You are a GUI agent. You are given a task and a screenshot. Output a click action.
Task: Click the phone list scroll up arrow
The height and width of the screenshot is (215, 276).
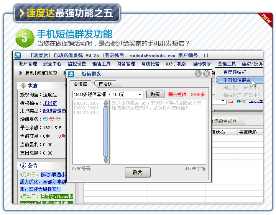[106, 103]
